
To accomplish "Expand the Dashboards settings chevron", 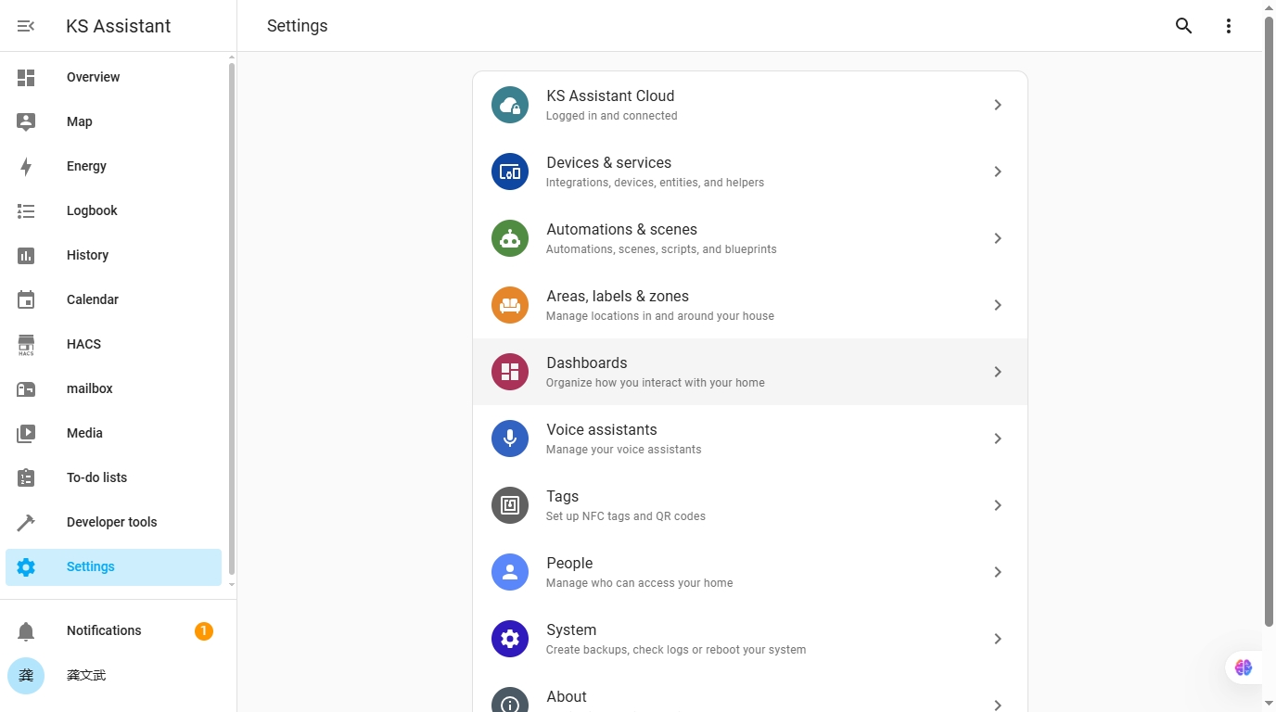I will coord(998,372).
